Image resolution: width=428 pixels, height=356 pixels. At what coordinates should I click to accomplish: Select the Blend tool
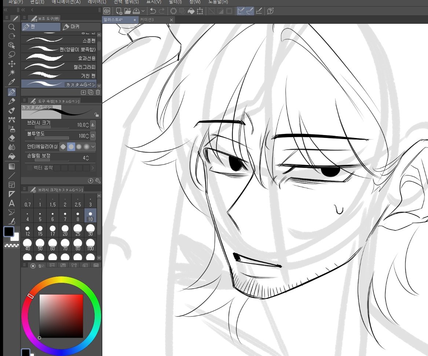pyautogui.click(x=11, y=147)
